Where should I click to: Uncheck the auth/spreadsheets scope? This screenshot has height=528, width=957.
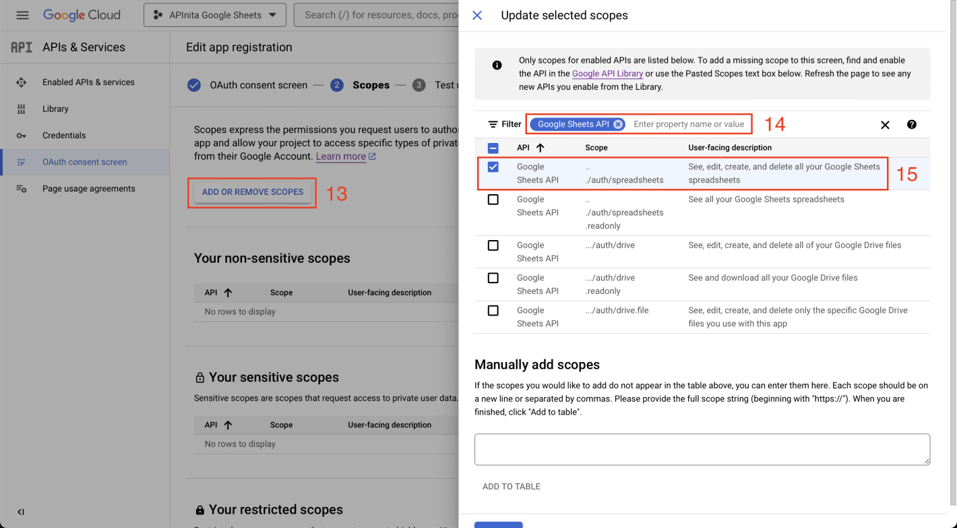[x=493, y=167]
